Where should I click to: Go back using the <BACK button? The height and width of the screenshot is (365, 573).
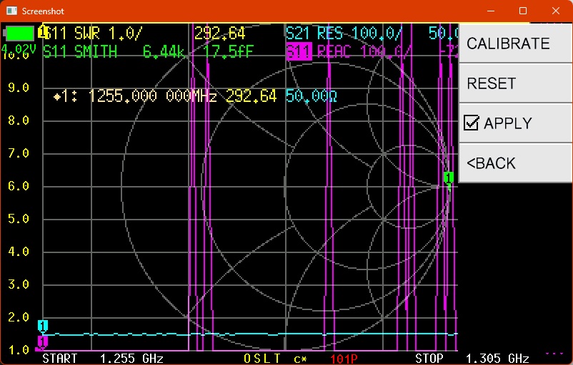[x=491, y=163]
